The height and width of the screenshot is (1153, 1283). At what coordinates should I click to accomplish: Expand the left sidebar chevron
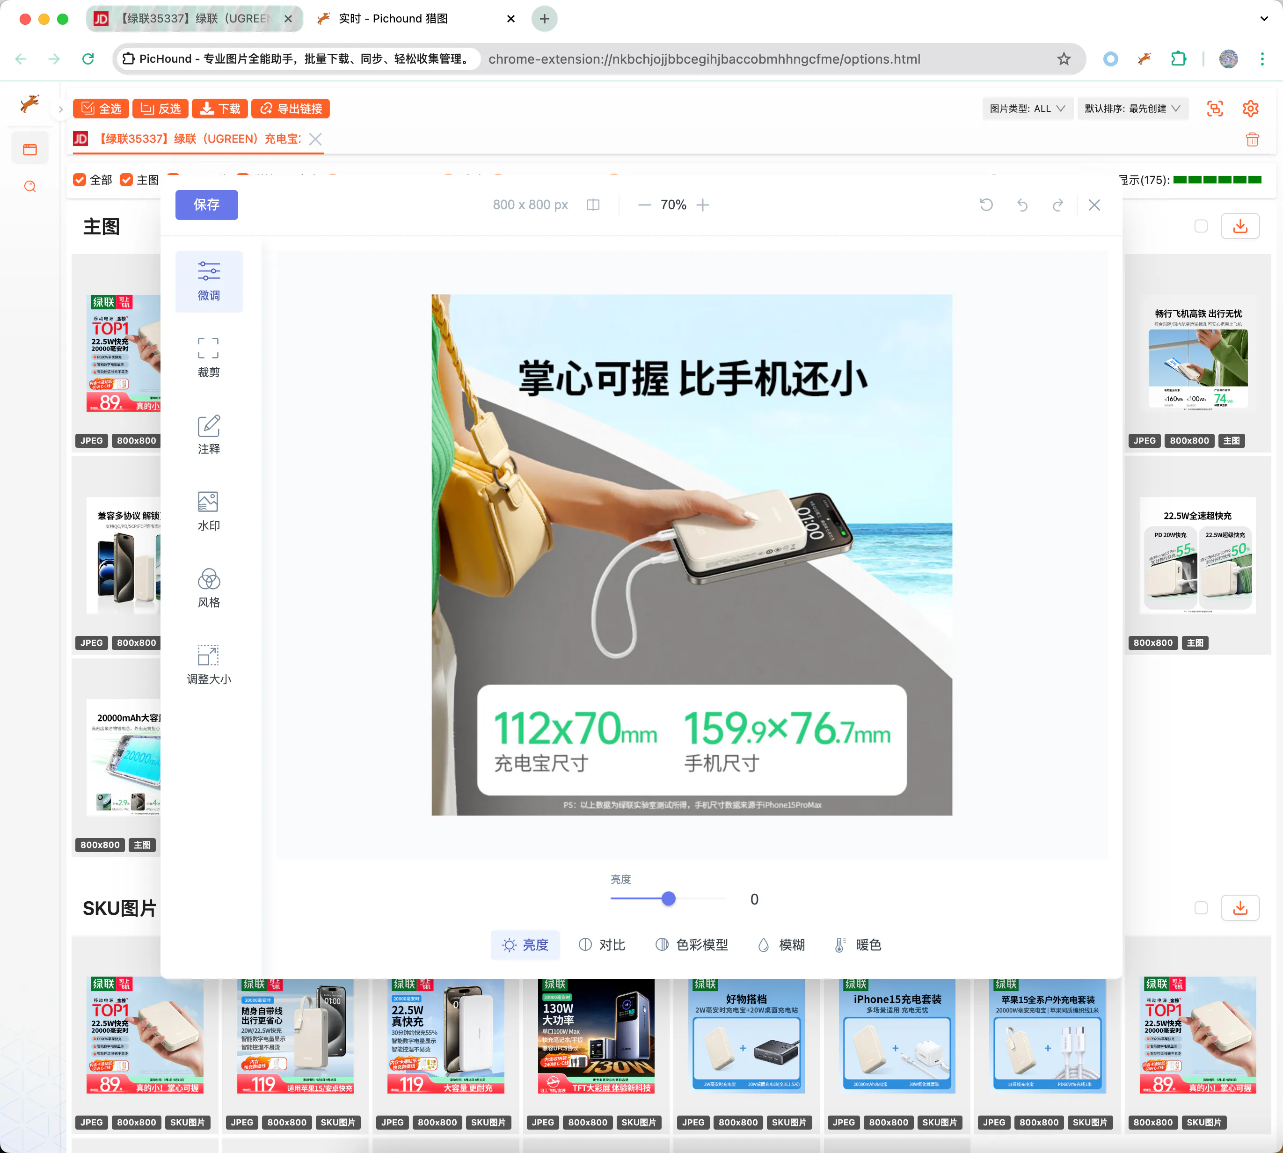click(x=61, y=109)
